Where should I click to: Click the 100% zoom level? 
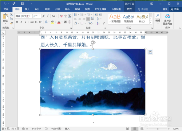(175, 129)
